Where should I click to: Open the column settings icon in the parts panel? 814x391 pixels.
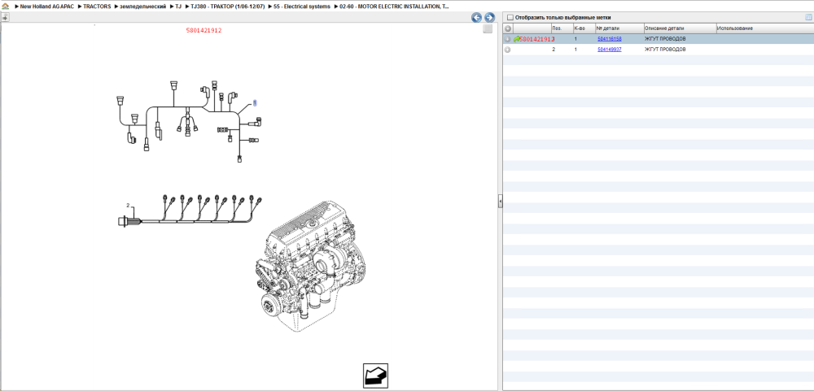pyautogui.click(x=808, y=17)
